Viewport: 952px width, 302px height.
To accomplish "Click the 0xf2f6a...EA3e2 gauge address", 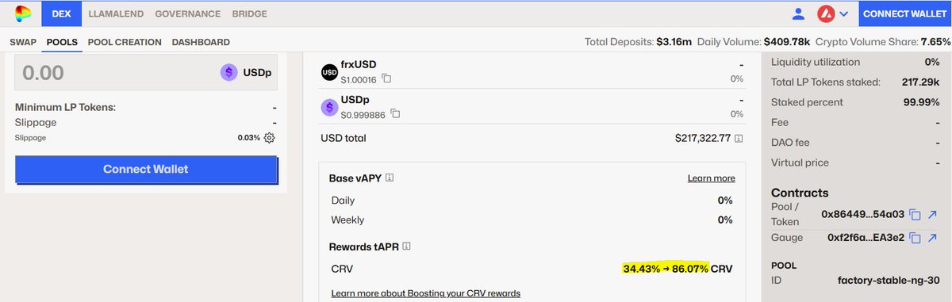I will point(866,238).
